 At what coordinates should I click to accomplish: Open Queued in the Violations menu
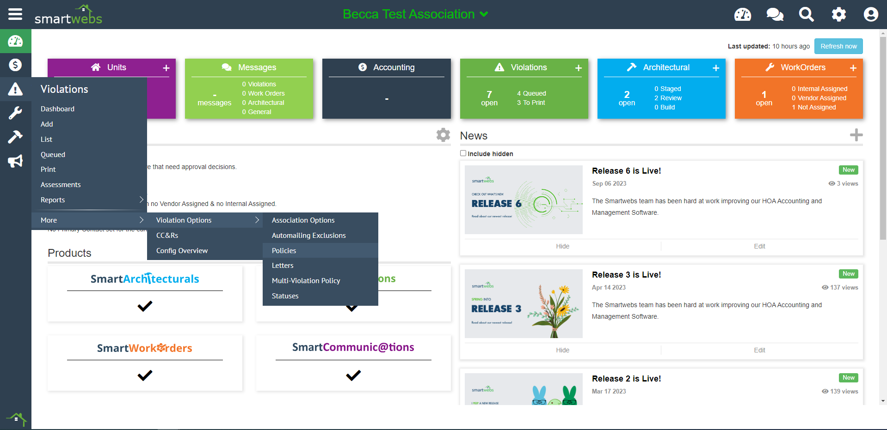pyautogui.click(x=53, y=155)
